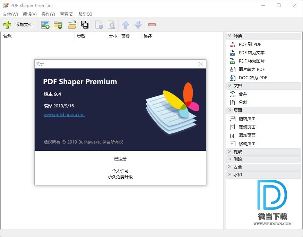Click the PDF 转为图片 JPG icon
The height and width of the screenshot is (237, 303).
(x=233, y=61)
